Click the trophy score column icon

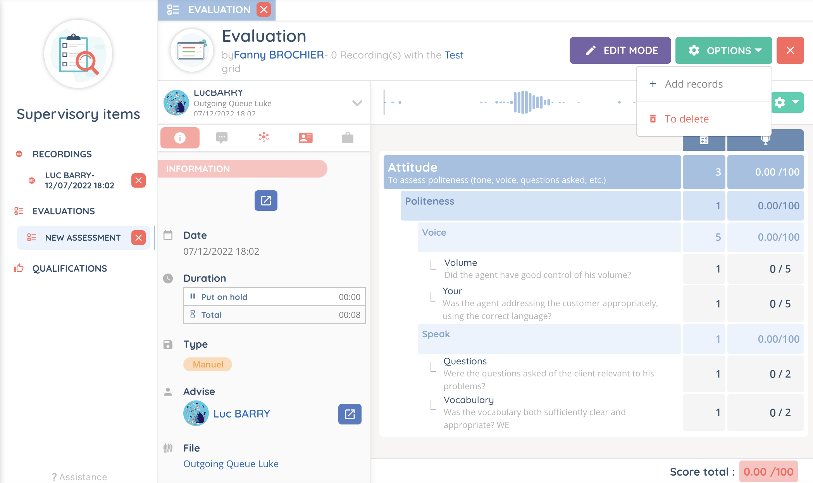point(765,140)
